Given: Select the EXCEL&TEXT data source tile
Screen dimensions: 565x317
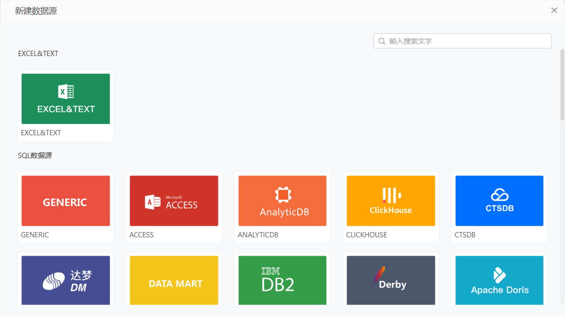Looking at the screenshot, I should [66, 99].
